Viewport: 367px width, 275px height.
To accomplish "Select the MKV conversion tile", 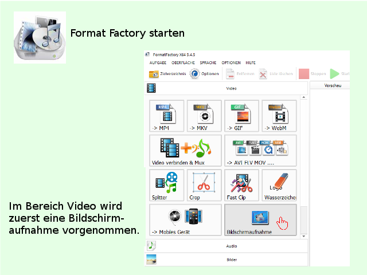I will (204, 116).
